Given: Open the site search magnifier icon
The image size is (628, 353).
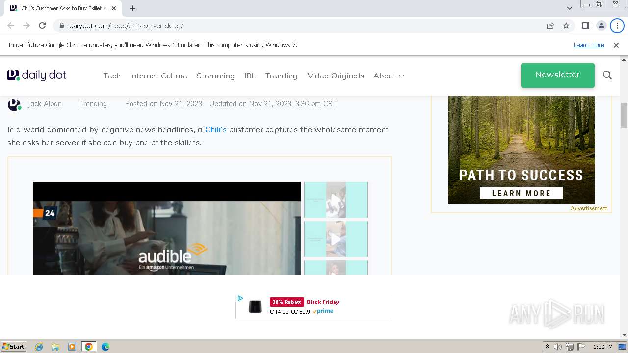Looking at the screenshot, I should point(607,75).
